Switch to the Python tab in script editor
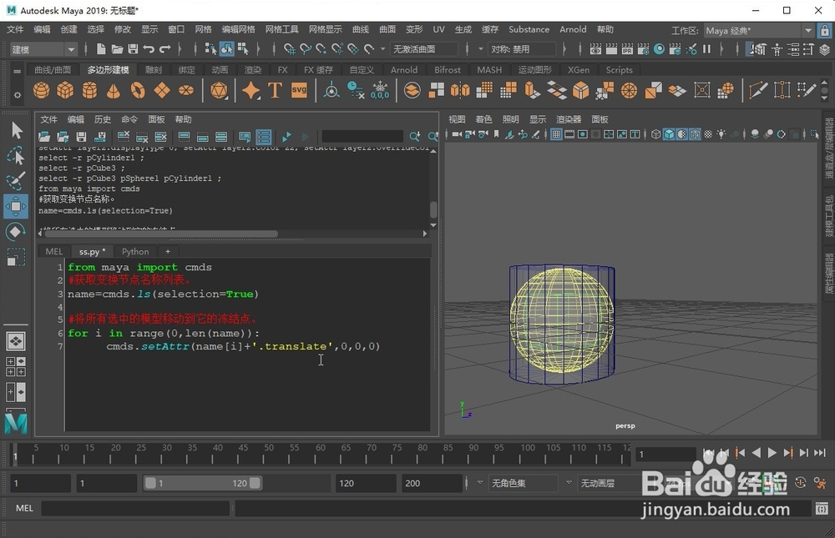 click(135, 251)
